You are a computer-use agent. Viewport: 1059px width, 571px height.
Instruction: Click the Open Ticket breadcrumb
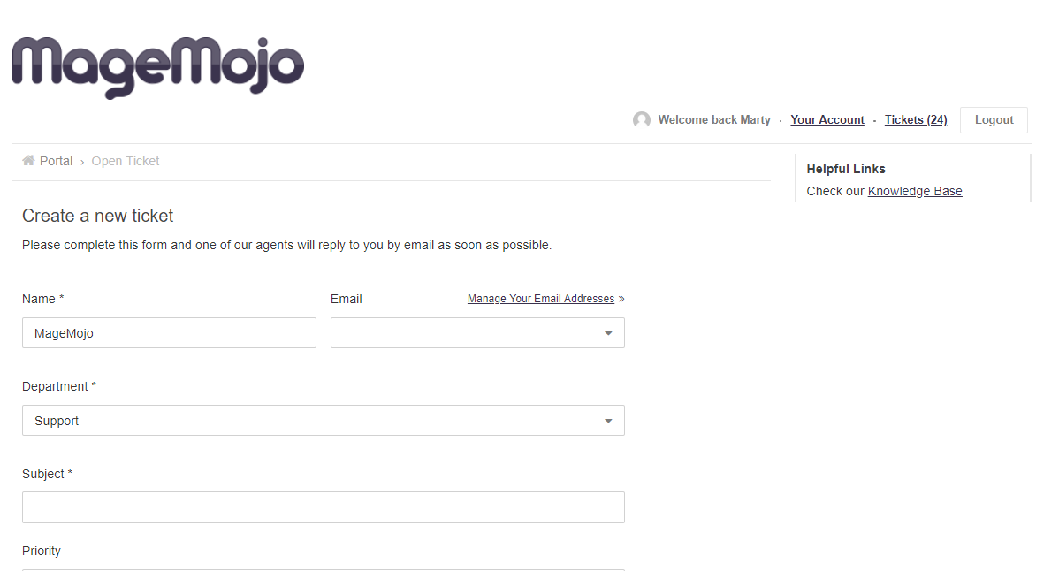coord(126,161)
